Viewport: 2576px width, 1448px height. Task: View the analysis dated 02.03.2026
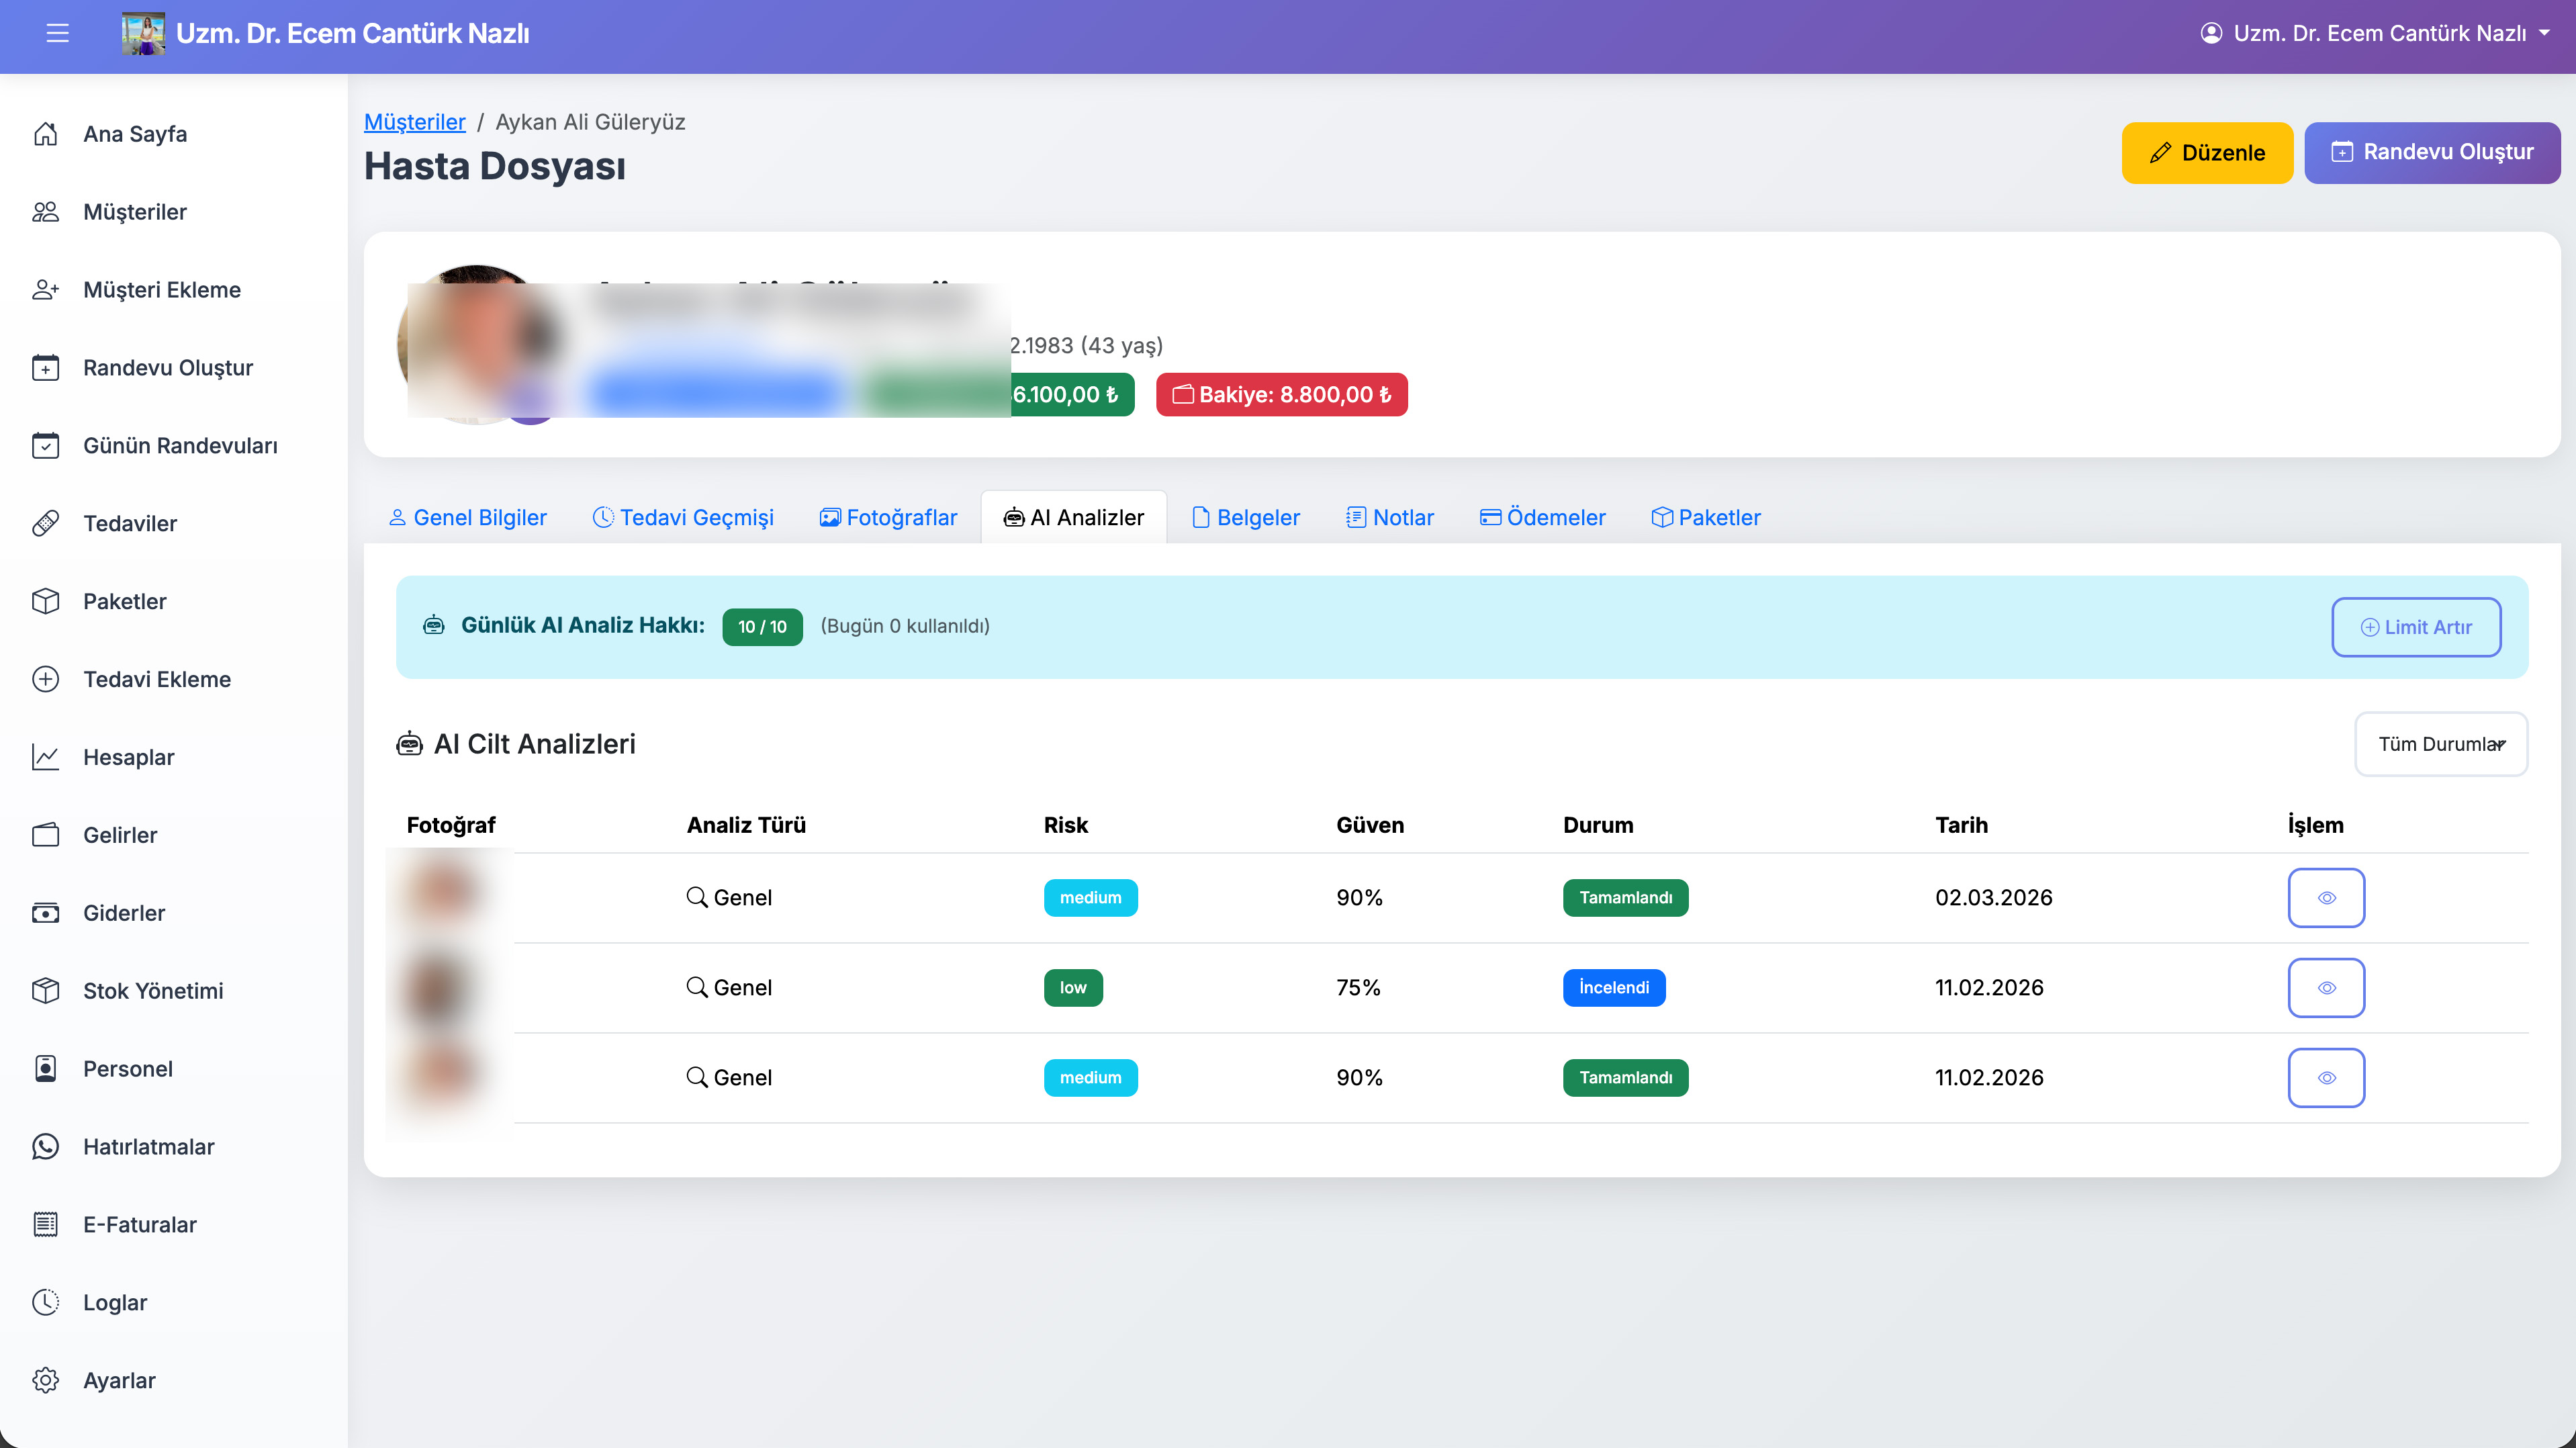[2326, 897]
